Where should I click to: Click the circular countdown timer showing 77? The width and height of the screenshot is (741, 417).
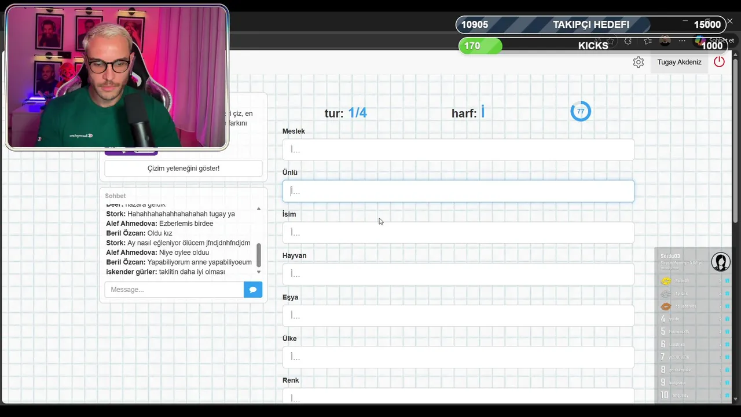[581, 111]
